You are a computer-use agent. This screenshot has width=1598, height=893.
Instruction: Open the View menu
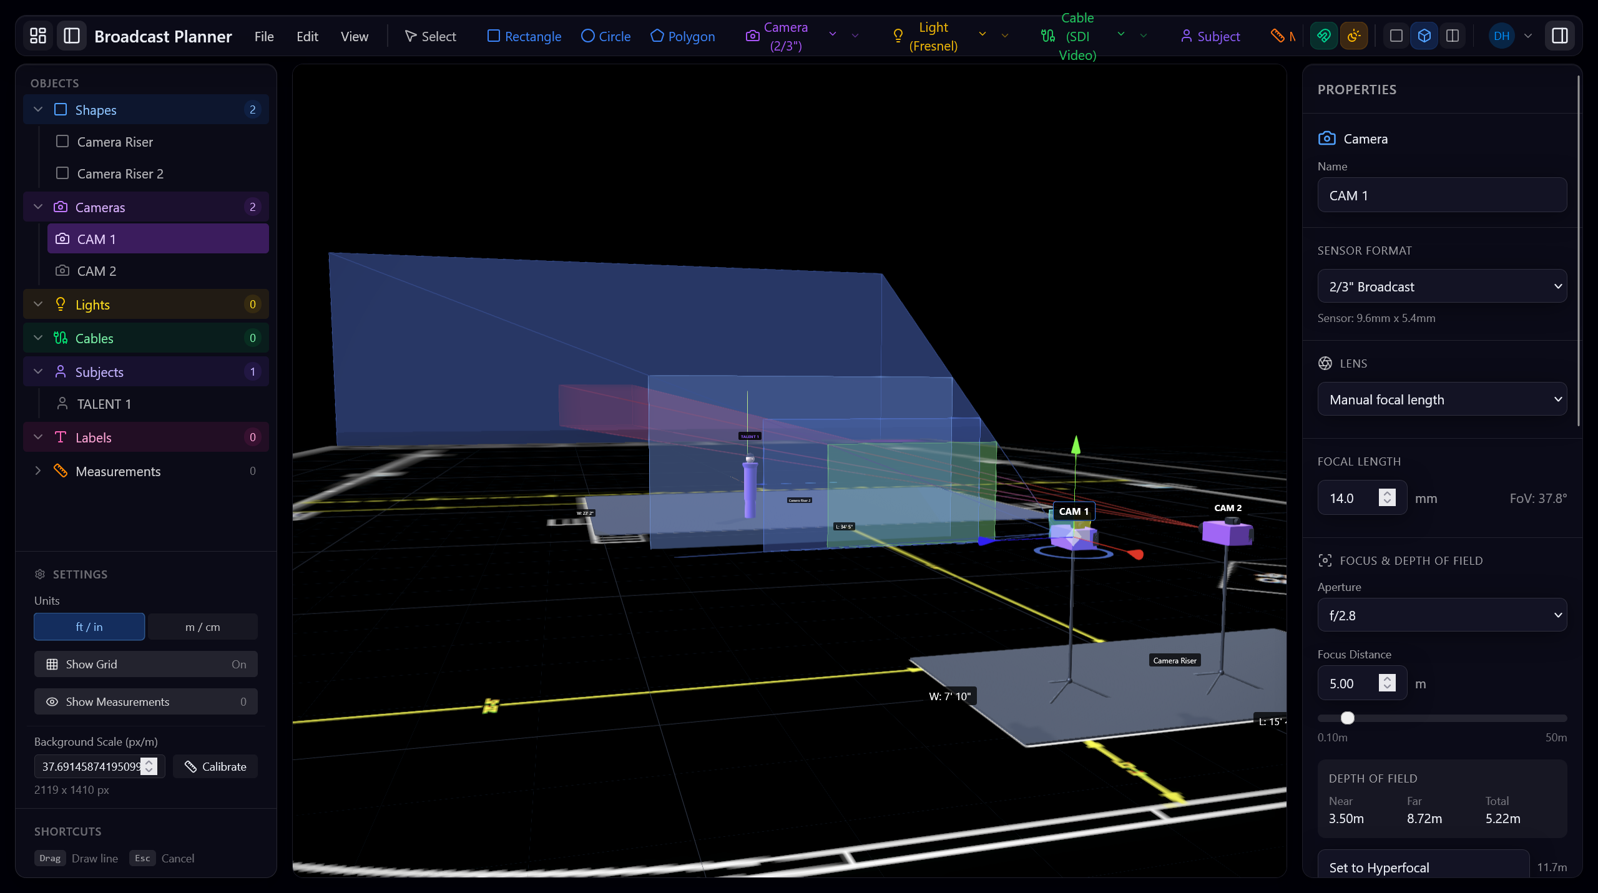coord(354,36)
